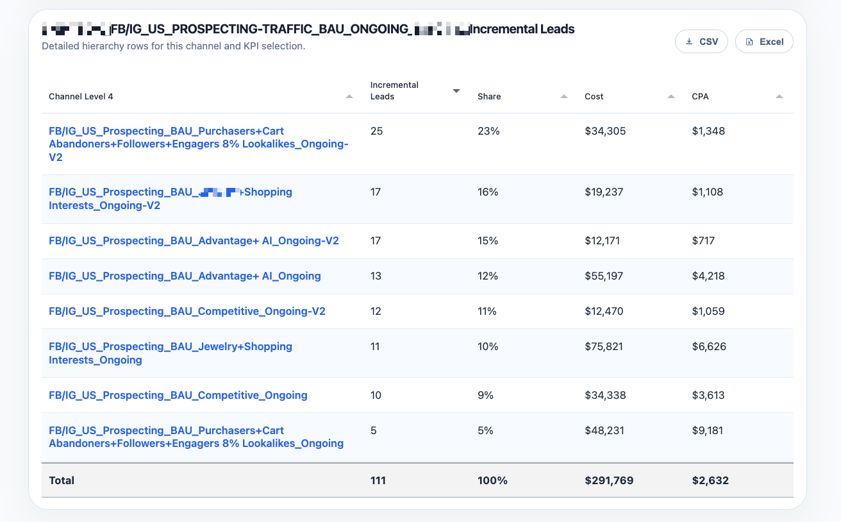Export the table using the Excel button
This screenshot has height=522, width=841.
pyautogui.click(x=764, y=42)
